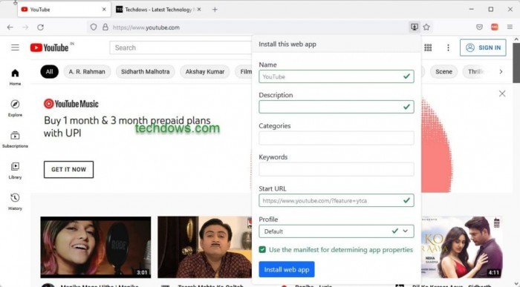The width and height of the screenshot is (520, 287).
Task: Go back with the back arrow
Action: [x=10, y=27]
